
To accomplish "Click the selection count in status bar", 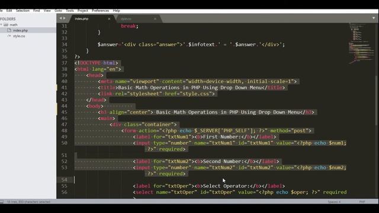I will 28,202.
